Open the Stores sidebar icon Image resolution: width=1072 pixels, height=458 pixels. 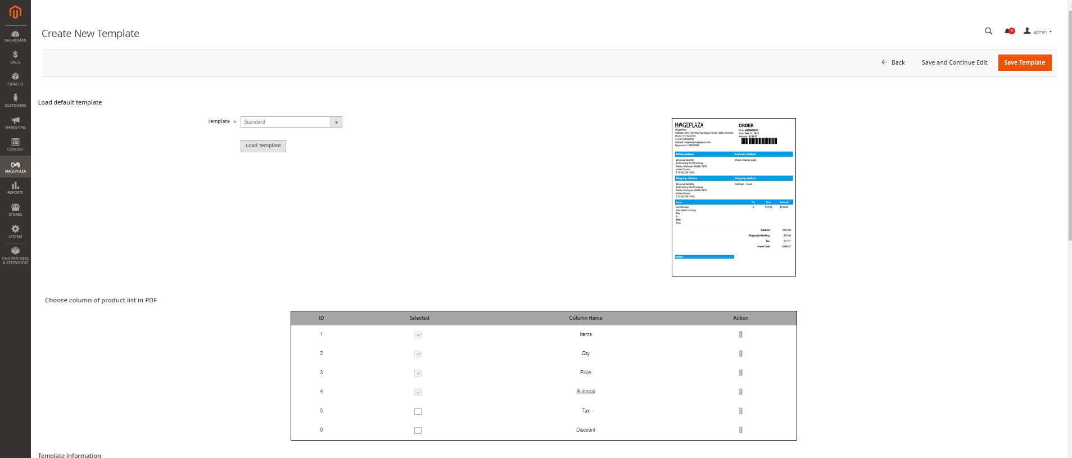click(15, 210)
